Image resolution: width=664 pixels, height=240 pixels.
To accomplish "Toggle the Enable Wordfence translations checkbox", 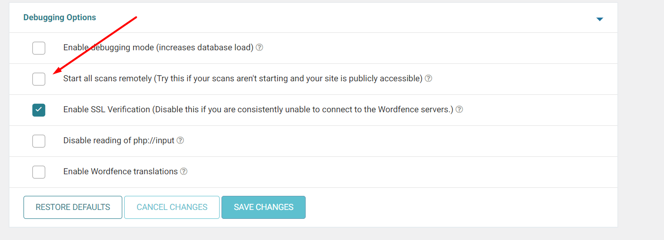I will (39, 172).
